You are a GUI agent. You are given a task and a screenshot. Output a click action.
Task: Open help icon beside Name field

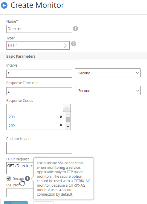tap(76, 28)
